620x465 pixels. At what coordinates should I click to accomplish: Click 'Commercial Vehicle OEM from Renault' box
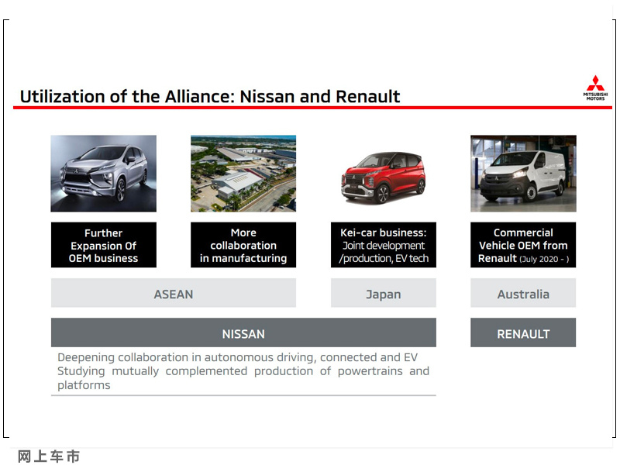click(x=523, y=245)
